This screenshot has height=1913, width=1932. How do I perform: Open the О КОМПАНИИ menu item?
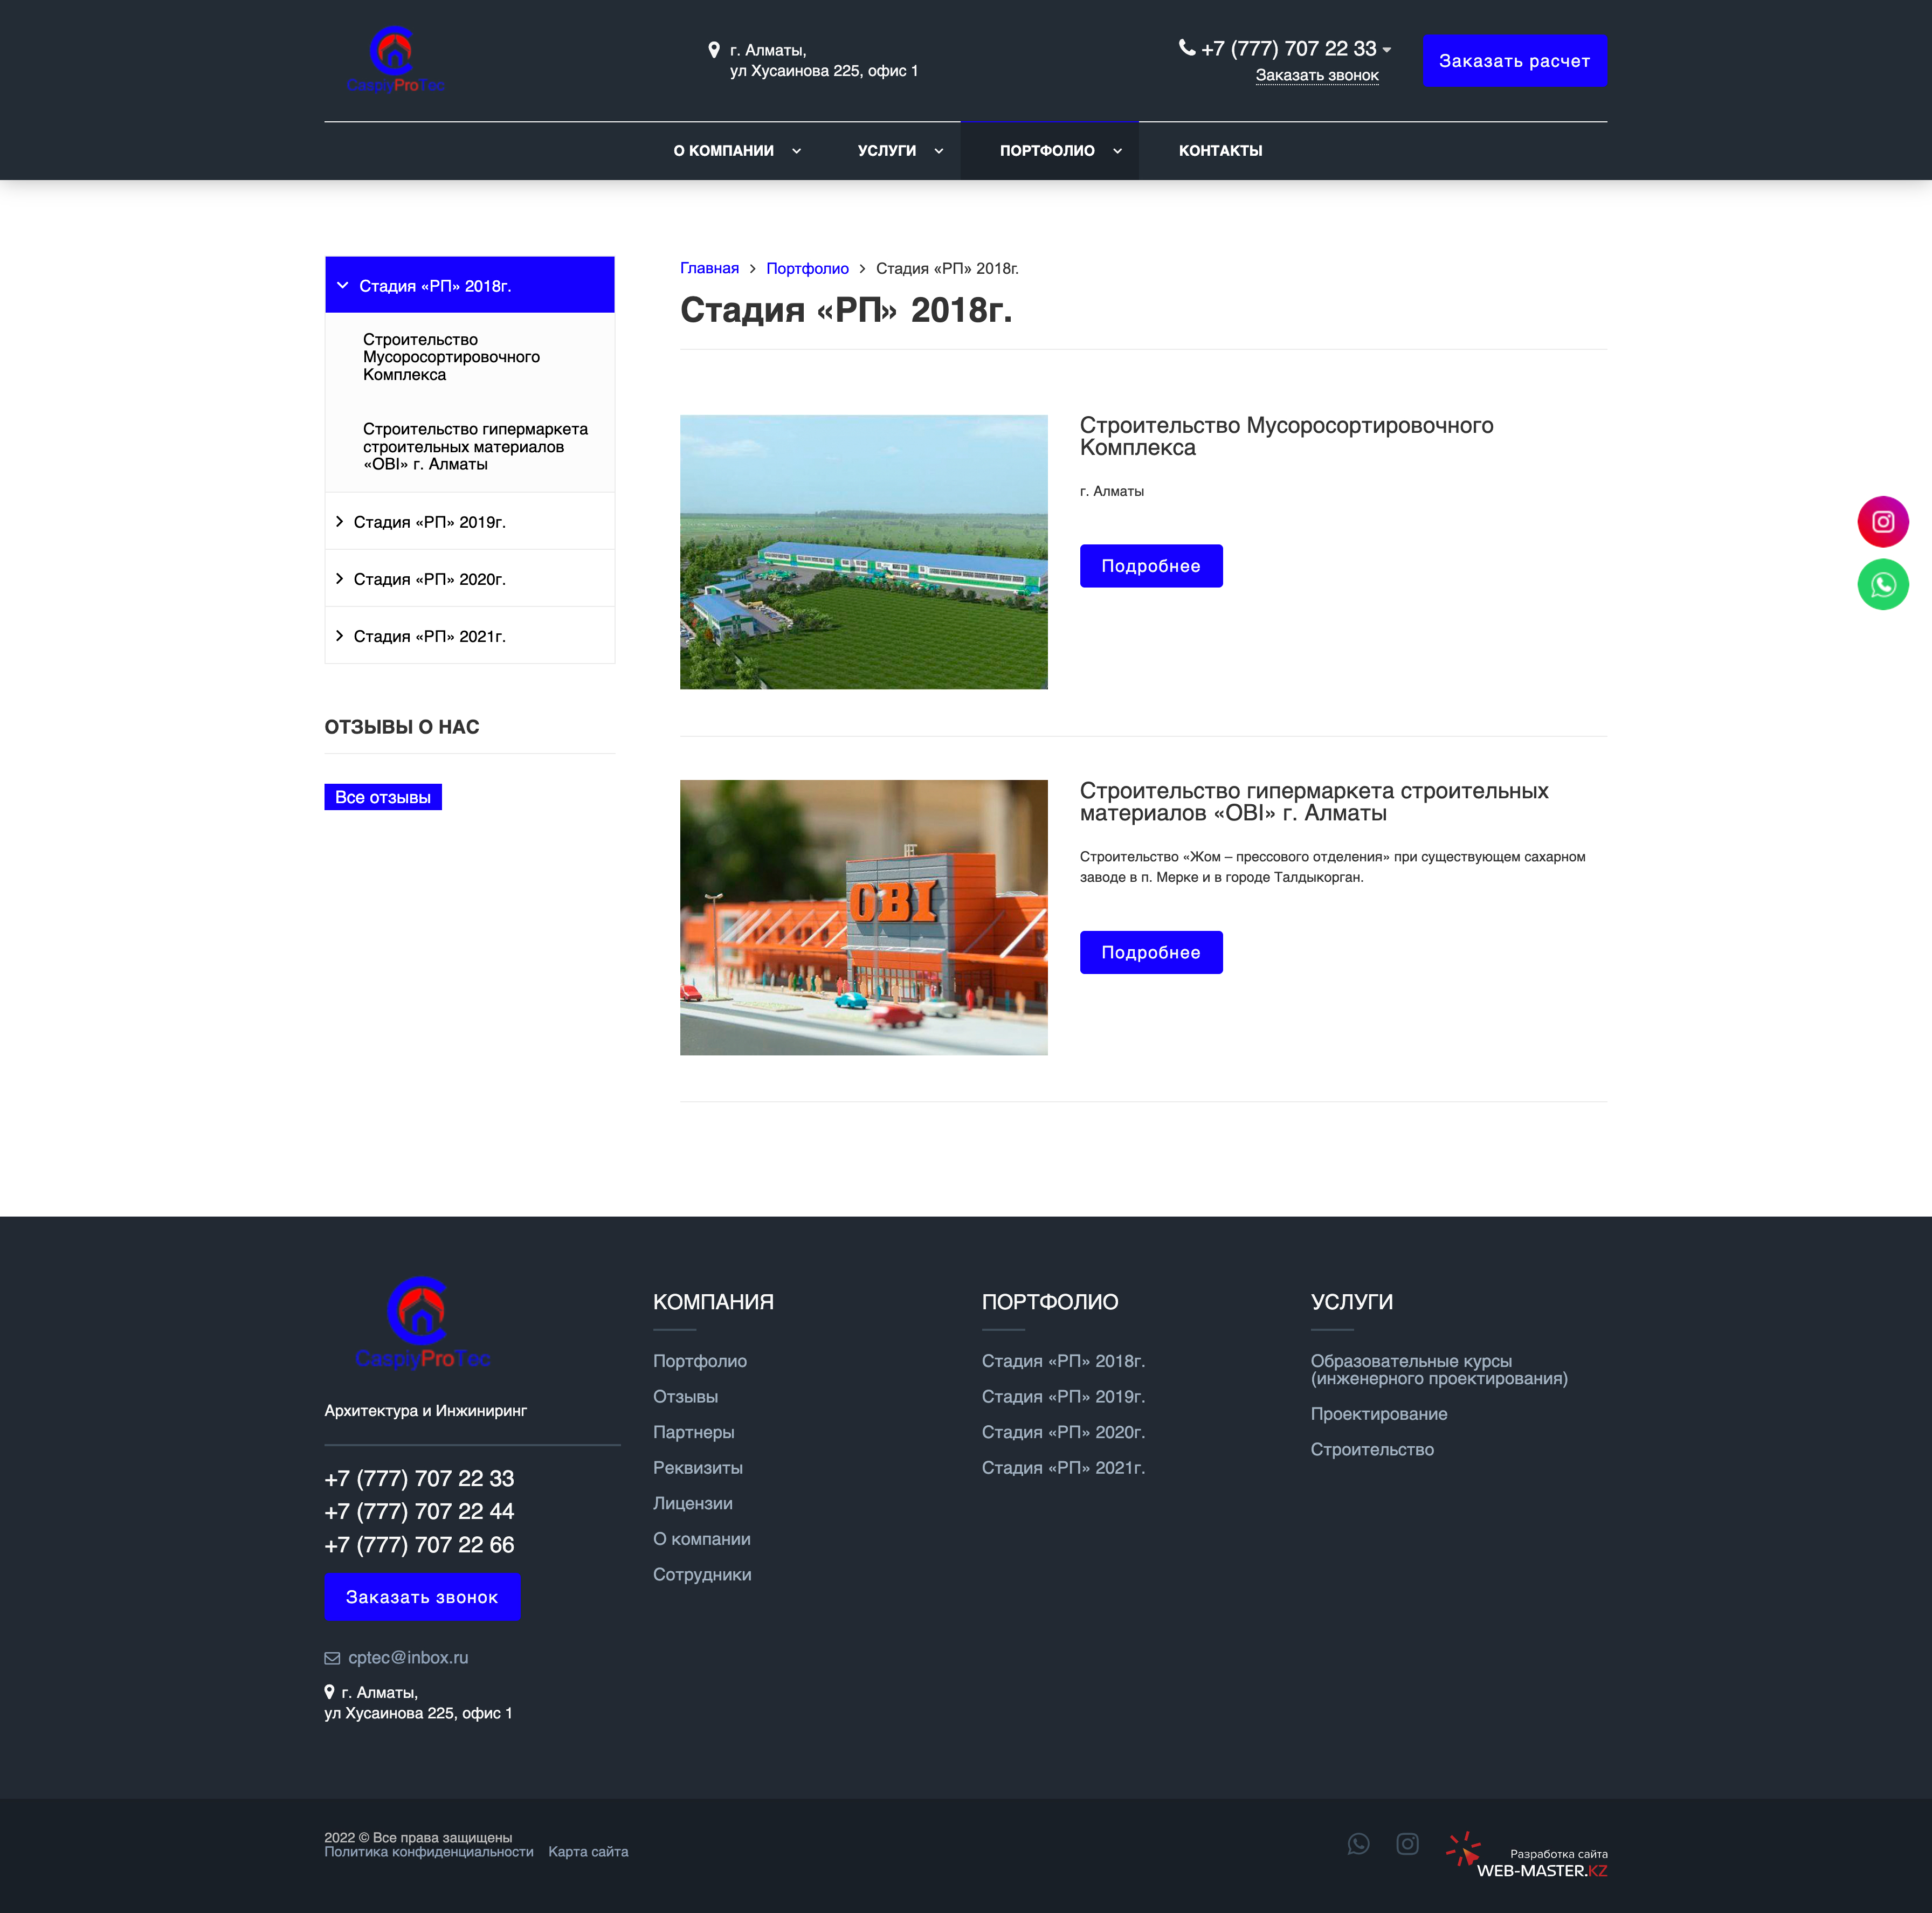[724, 151]
